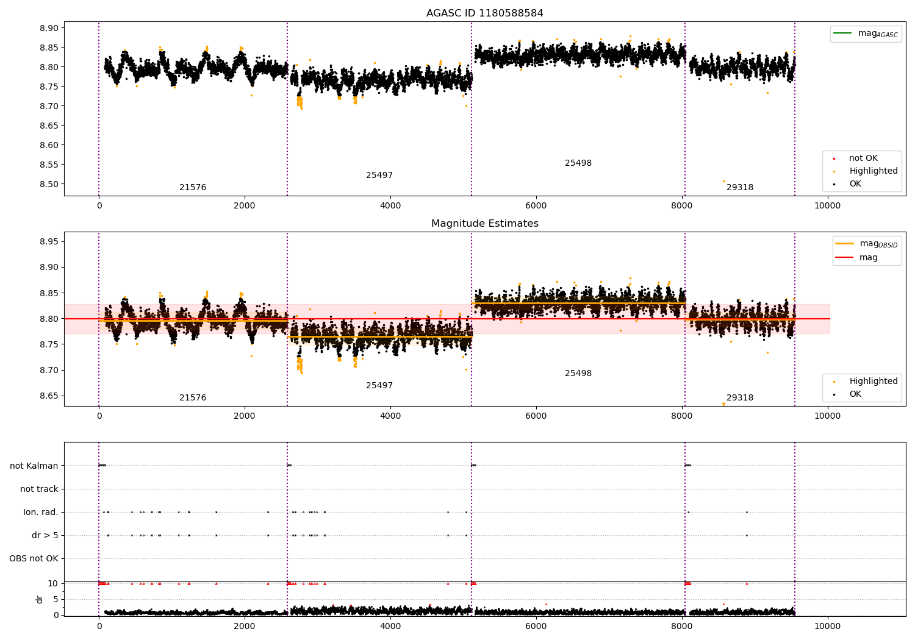Image resolution: width=915 pixels, height=640 pixels.
Task: Click 'Highlighted' in the AGASC ID plot legend
Action: [874, 171]
